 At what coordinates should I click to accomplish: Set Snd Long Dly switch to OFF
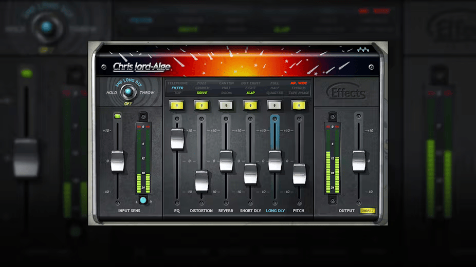point(128,104)
